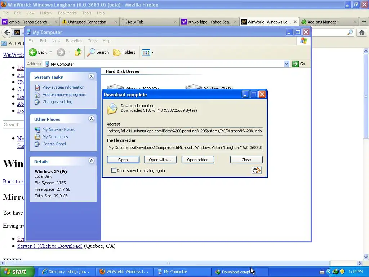Click the security shield tray icon

pos(342,272)
